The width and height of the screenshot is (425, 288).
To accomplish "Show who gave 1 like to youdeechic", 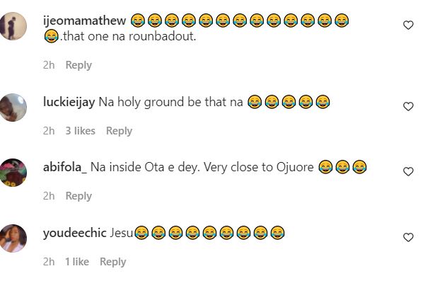I will (x=77, y=262).
